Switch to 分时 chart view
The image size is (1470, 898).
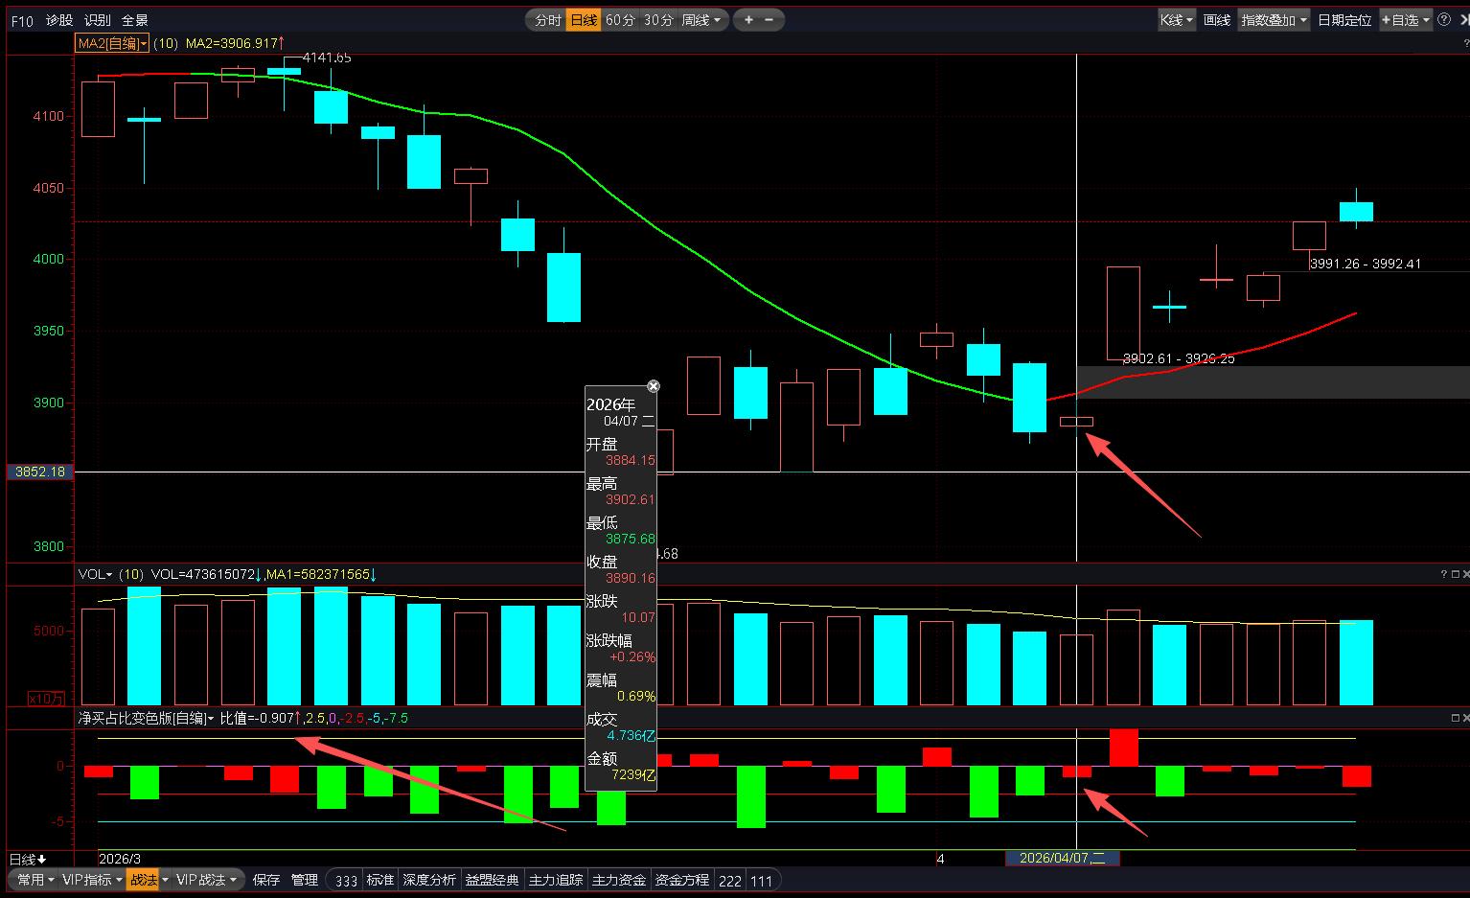point(547,19)
